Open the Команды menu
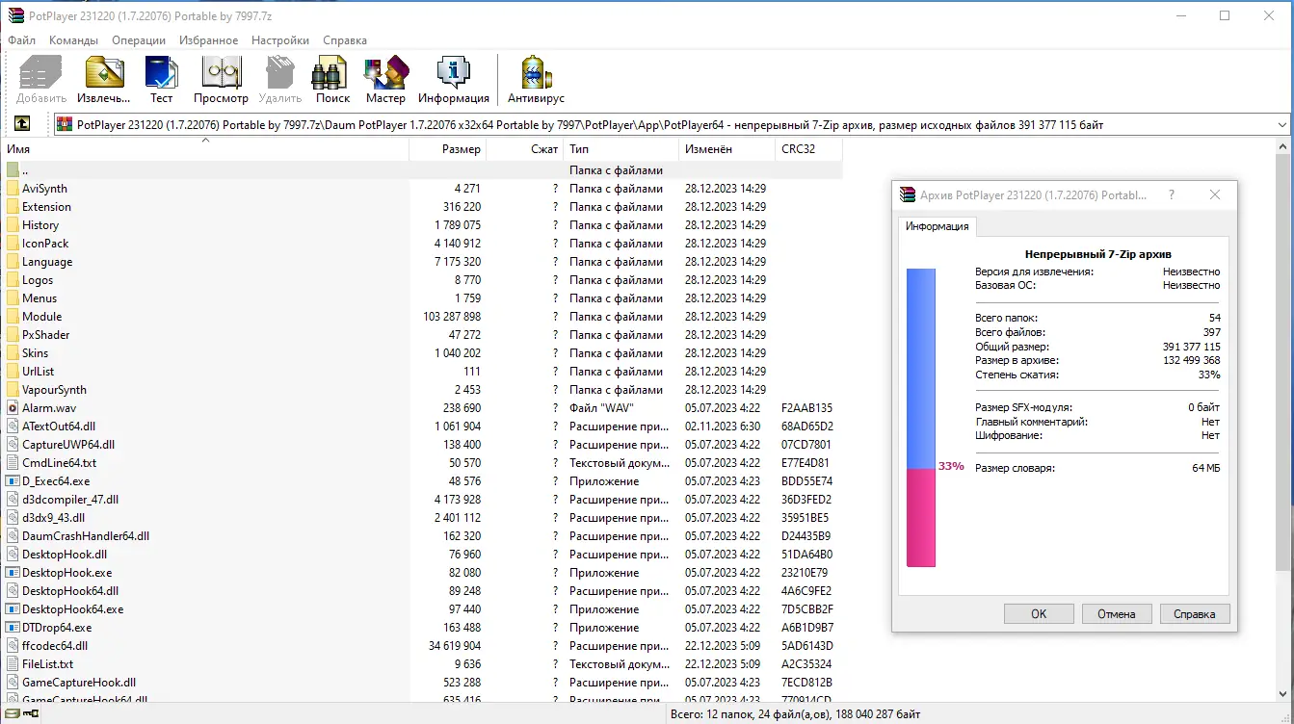Viewport: 1294px width, 724px height. coord(74,40)
